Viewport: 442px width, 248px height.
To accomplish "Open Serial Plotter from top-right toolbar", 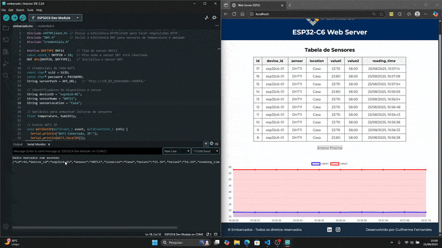I will pos(207,17).
